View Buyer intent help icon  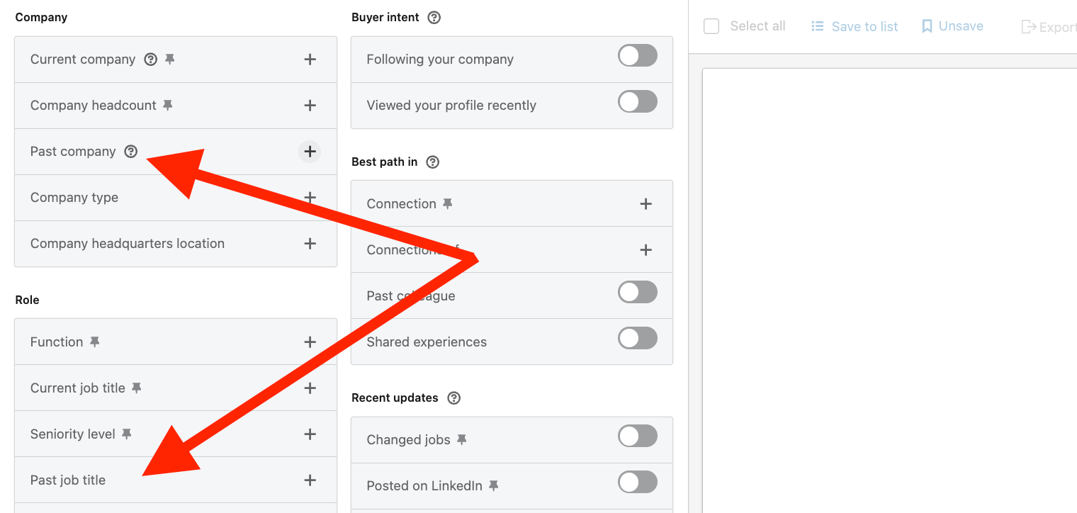coord(434,17)
